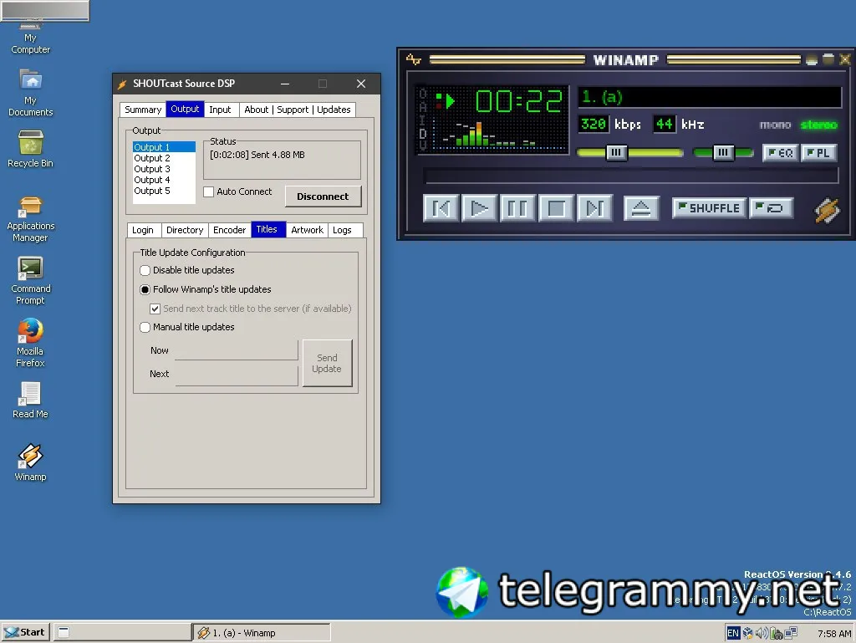Image resolution: width=856 pixels, height=643 pixels.
Task: Select Output 1 in list
Action: [x=164, y=147]
